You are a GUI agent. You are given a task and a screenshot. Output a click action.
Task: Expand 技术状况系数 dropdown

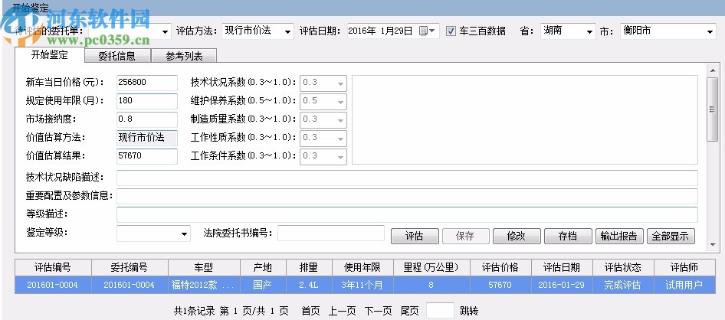pyautogui.click(x=341, y=83)
